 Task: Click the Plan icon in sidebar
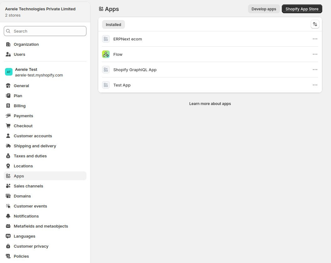pos(8,96)
